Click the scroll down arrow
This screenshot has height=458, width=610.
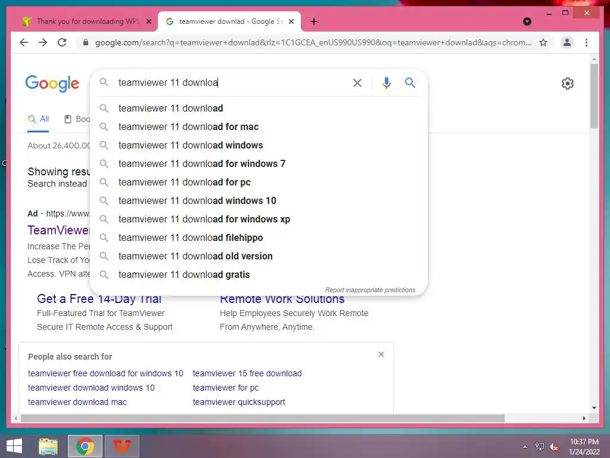point(594,408)
